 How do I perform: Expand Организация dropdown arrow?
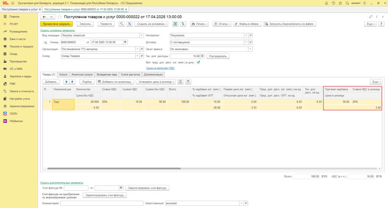[x=137, y=49]
